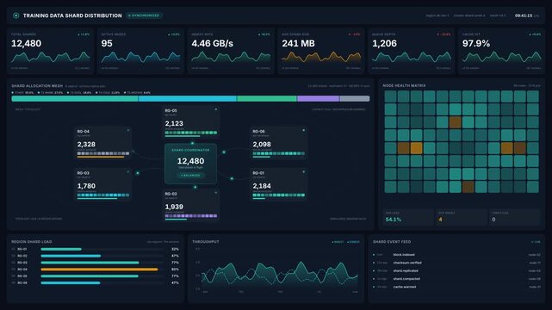Click the LIVE indicator in Shard Event Feed
The image size is (552, 310).
[x=536, y=242]
